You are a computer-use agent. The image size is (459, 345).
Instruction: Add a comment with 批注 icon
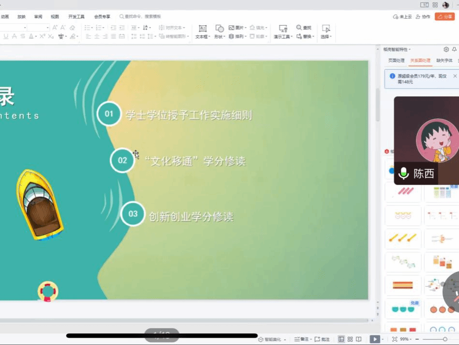tap(322, 339)
